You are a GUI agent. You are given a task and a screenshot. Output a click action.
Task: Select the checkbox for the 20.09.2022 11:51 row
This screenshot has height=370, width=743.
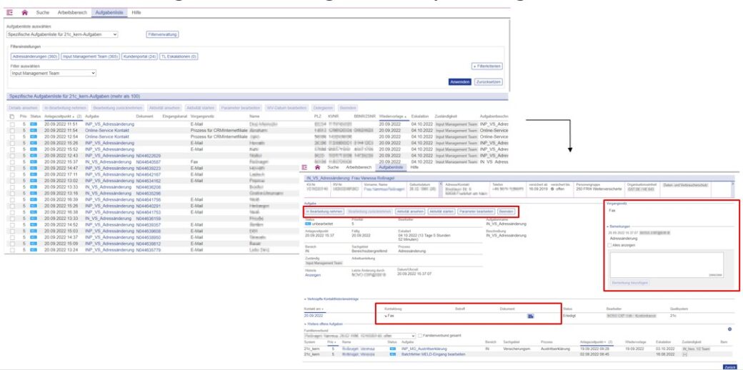click(12, 124)
